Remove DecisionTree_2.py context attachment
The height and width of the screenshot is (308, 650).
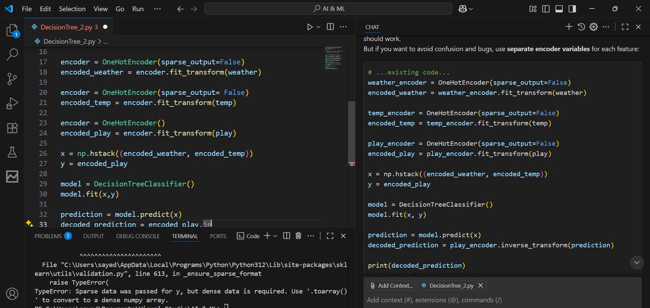tap(480, 285)
